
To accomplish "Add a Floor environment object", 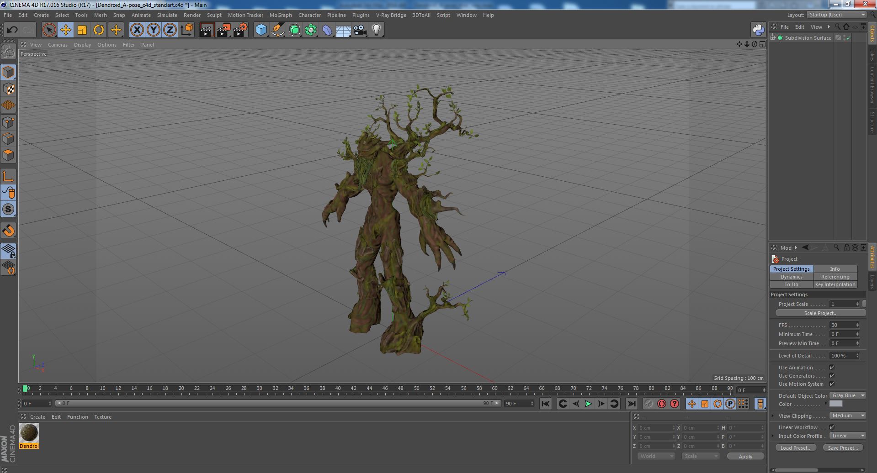I will coord(343,30).
